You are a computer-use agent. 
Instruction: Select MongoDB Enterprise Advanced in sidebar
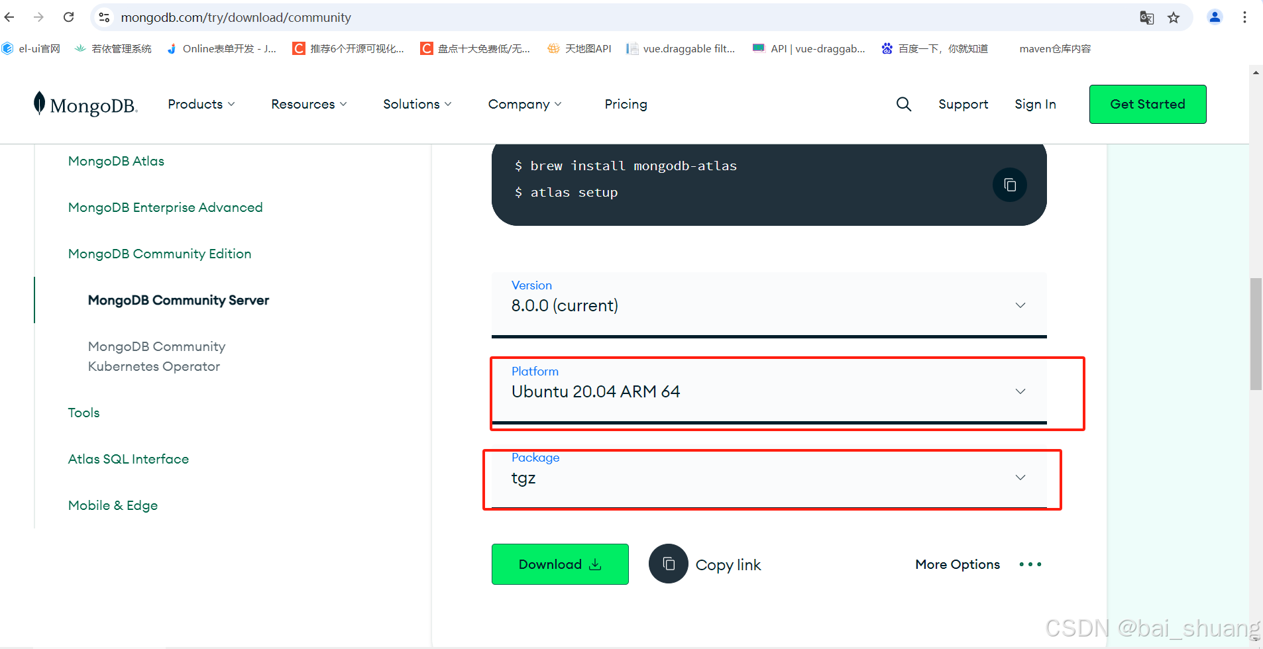click(x=165, y=207)
